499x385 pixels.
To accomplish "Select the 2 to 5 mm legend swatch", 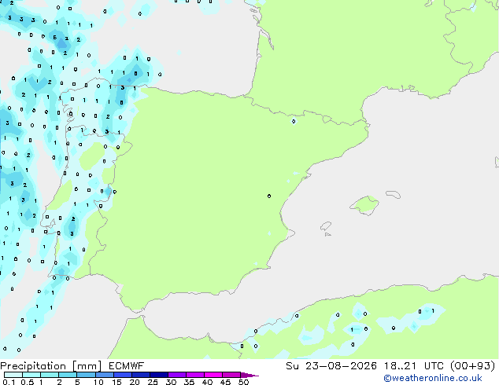I will (x=68, y=375).
